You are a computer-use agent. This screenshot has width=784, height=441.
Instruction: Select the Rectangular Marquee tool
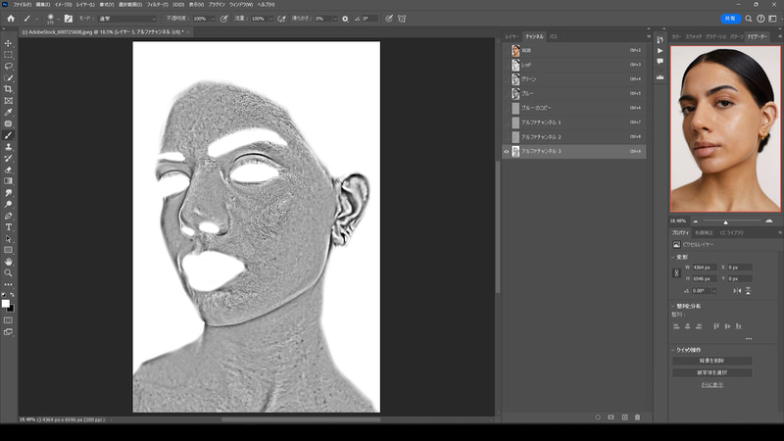9,55
